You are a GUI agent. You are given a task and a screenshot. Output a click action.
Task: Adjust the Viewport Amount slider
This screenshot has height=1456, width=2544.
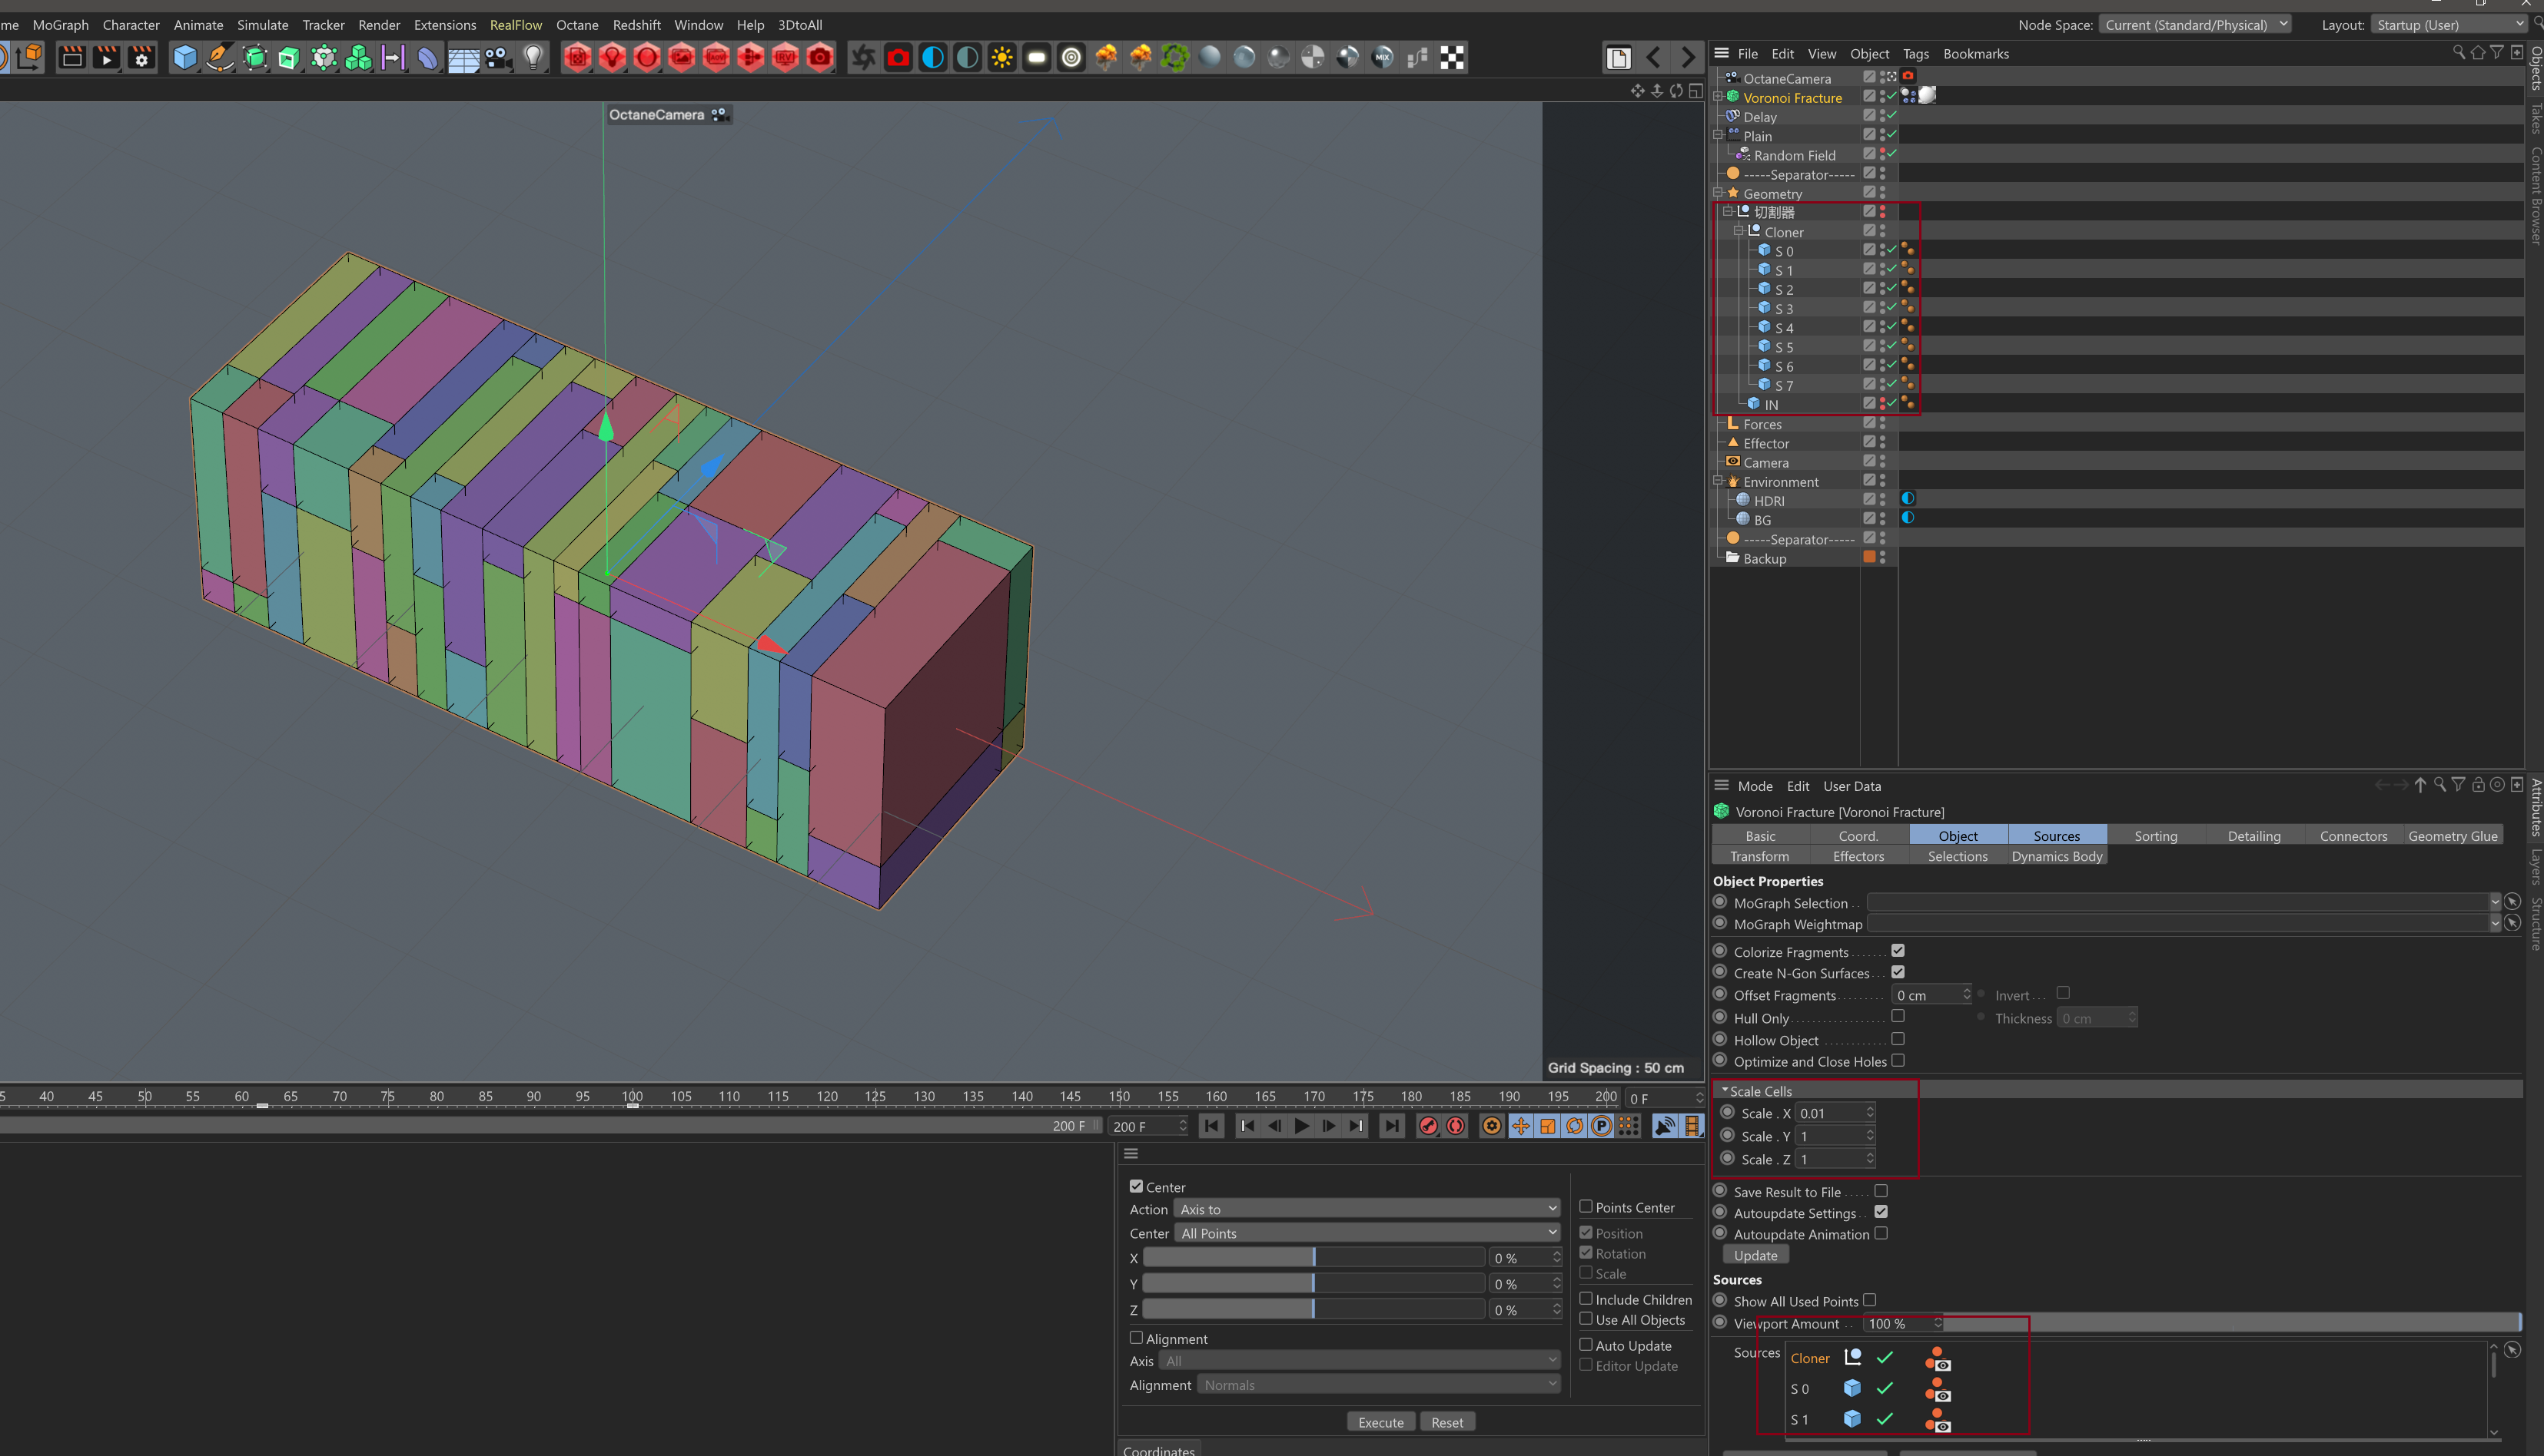point(2232,1323)
